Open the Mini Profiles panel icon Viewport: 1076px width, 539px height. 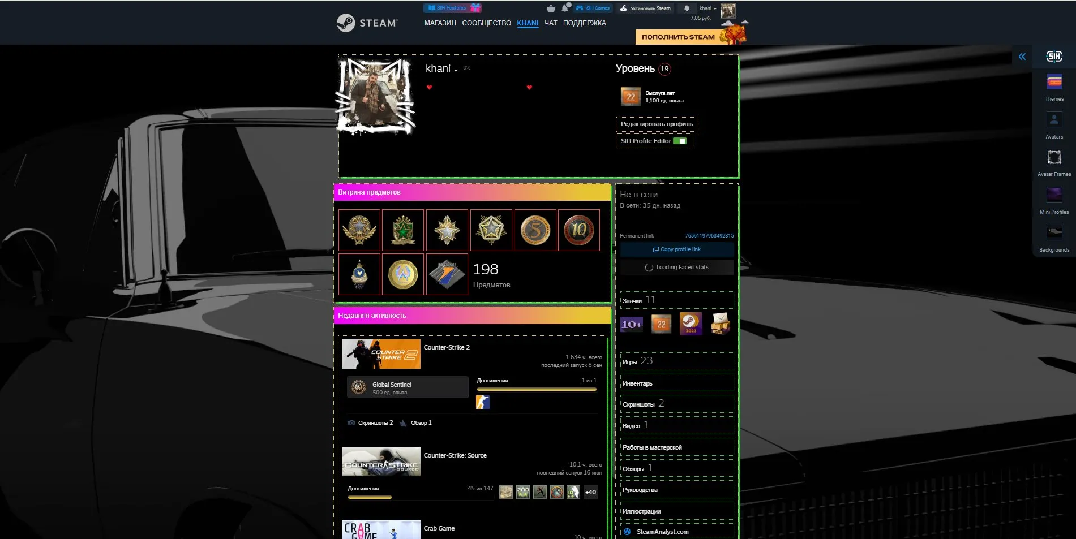coord(1054,195)
